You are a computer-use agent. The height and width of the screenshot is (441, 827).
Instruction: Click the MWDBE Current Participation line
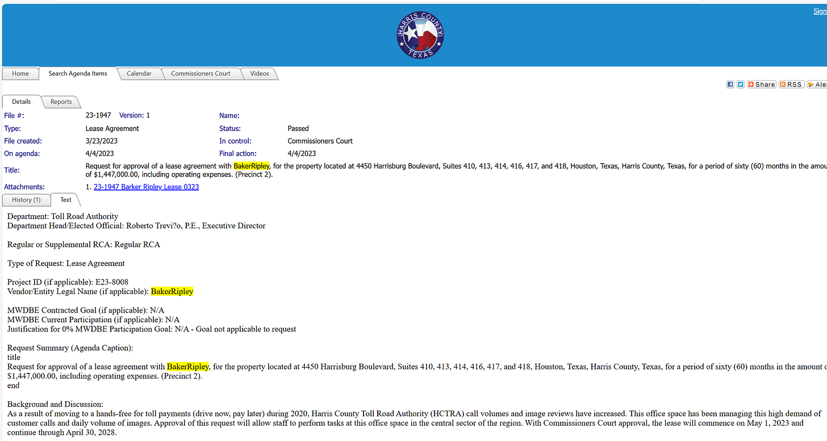click(x=93, y=320)
